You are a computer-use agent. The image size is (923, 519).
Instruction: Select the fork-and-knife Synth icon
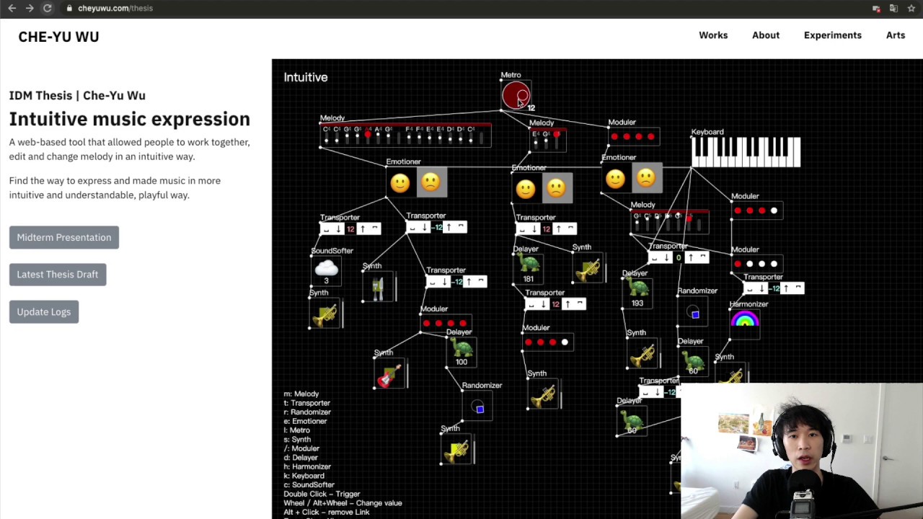[x=377, y=288]
